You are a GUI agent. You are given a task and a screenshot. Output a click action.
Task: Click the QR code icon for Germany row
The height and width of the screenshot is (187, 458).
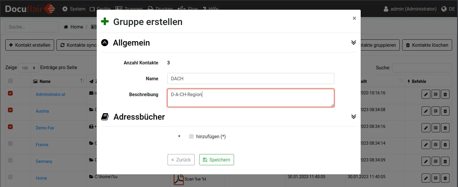(x=436, y=161)
